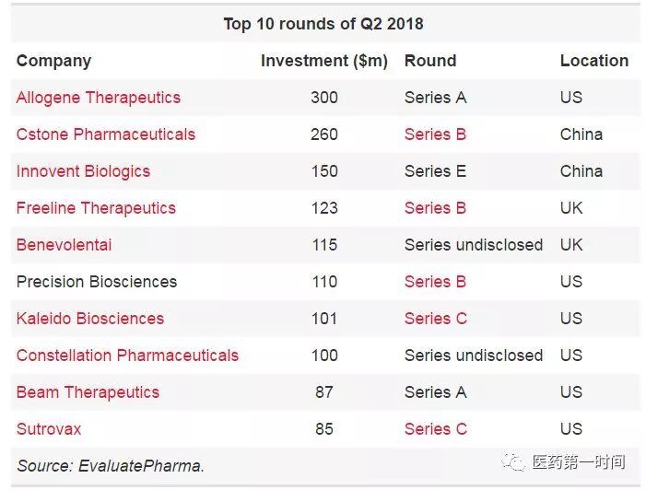Click the Precision Biosciences company name
The height and width of the screenshot is (490, 646).
[x=97, y=282]
